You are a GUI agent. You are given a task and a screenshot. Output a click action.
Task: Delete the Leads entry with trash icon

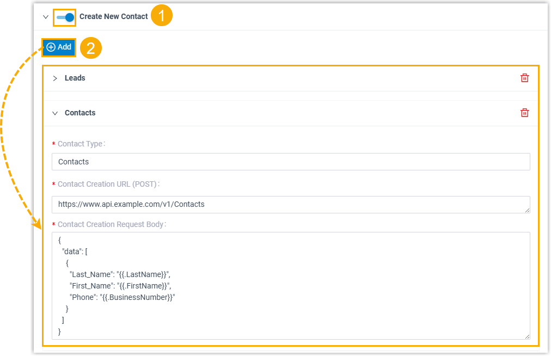point(524,78)
